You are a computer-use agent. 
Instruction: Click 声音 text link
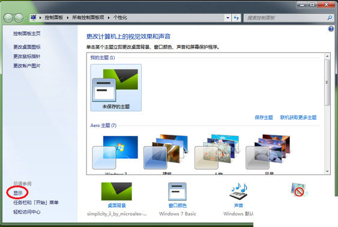238,205
